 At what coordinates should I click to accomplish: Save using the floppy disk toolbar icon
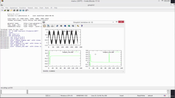[8, 10]
